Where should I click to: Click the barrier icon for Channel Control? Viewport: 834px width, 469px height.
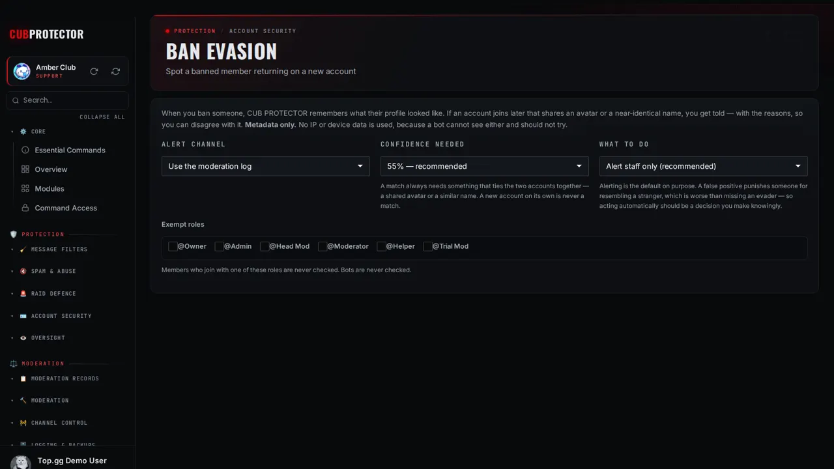23,423
